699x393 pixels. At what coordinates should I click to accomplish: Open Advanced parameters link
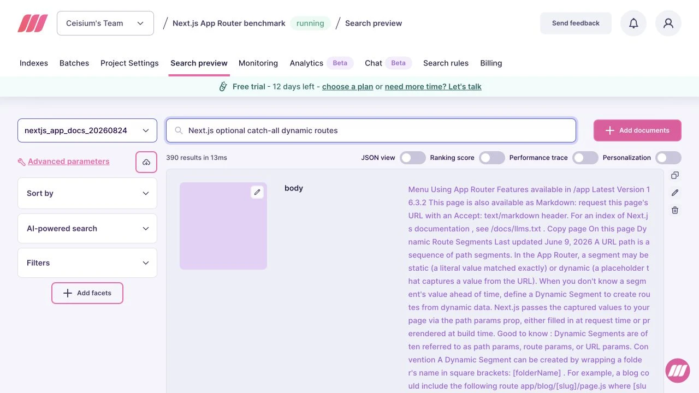pyautogui.click(x=69, y=162)
